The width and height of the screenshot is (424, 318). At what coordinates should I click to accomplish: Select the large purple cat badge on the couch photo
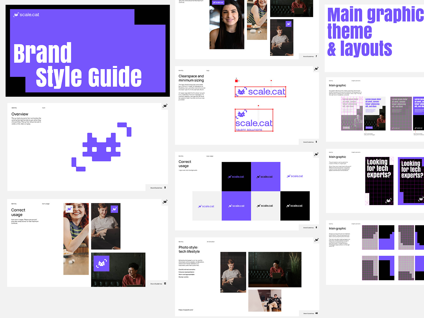tap(101, 263)
